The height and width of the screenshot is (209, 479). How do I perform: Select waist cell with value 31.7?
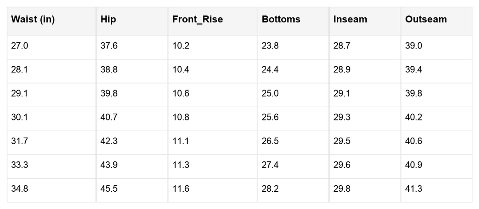click(20, 141)
